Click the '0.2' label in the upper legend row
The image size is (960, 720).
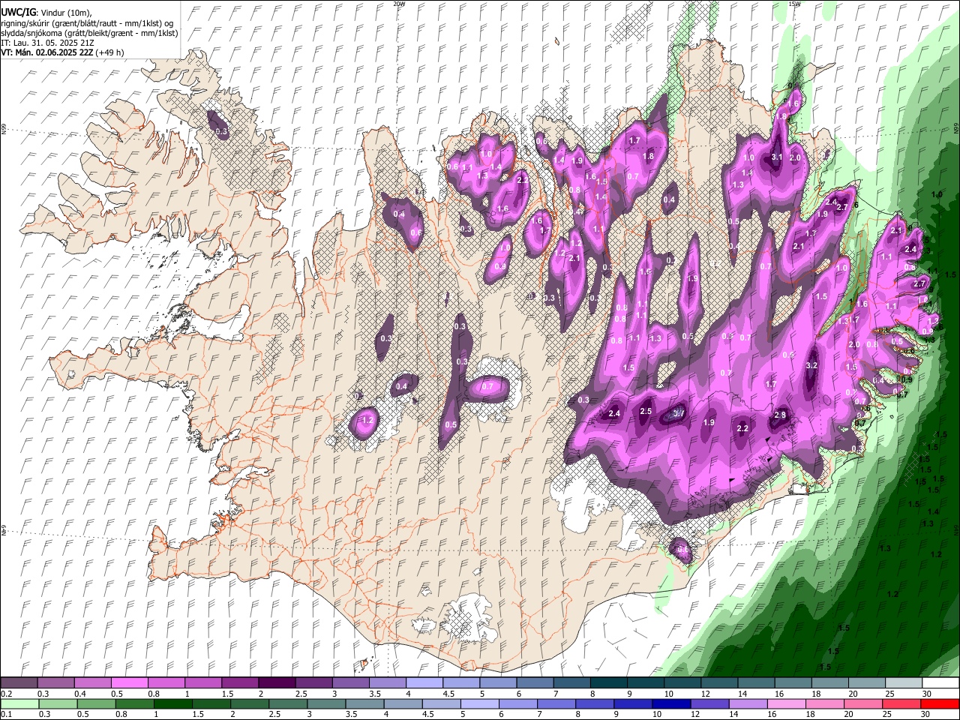(x=6, y=694)
